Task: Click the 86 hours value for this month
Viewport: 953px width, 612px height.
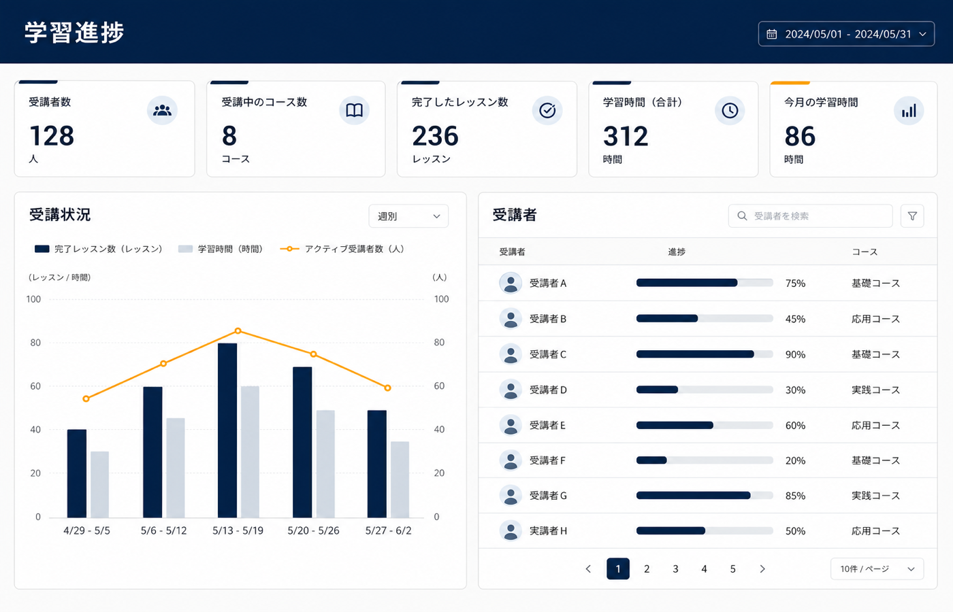Action: point(800,137)
